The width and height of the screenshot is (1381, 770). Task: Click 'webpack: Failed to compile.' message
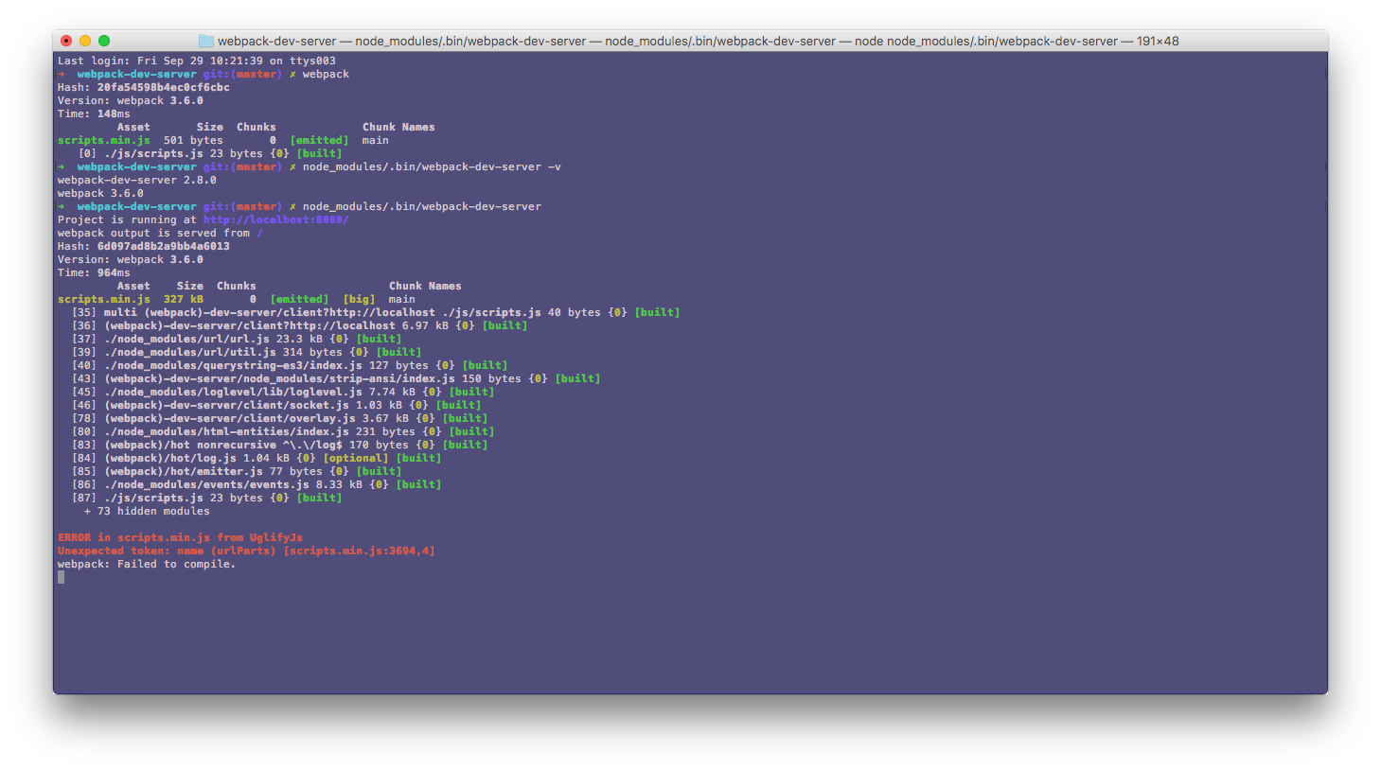pyautogui.click(x=147, y=564)
